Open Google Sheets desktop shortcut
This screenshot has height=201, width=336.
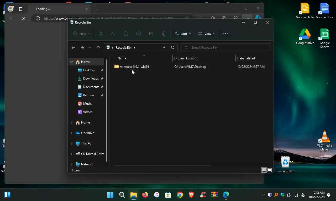click(324, 38)
